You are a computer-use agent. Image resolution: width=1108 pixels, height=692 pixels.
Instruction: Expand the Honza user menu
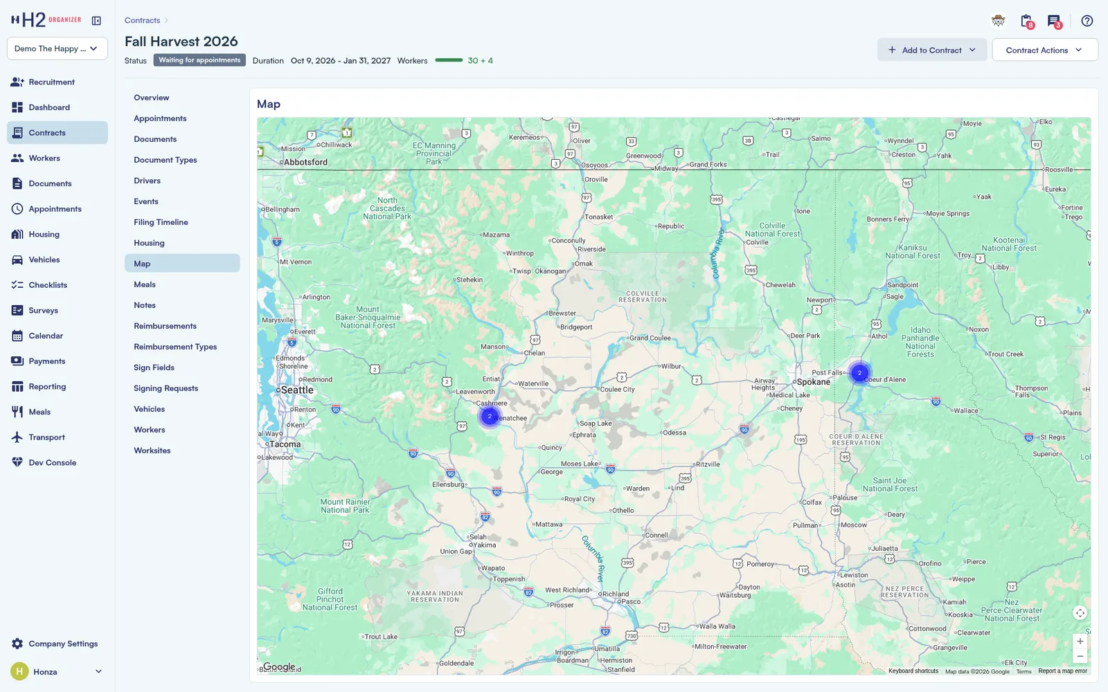coord(57,671)
